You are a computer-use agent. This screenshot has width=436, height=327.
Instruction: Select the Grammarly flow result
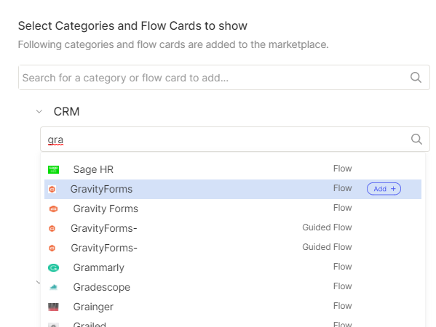(233, 267)
